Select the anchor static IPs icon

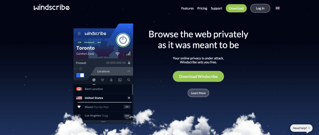[111, 80]
